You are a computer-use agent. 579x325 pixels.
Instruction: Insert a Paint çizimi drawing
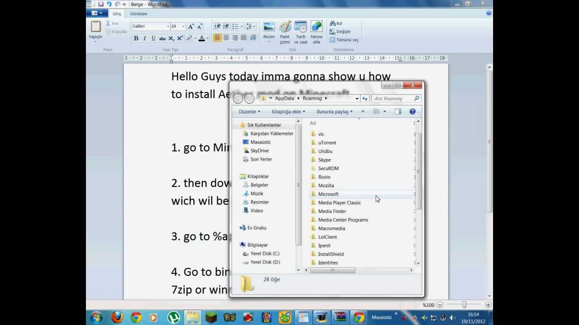click(285, 32)
